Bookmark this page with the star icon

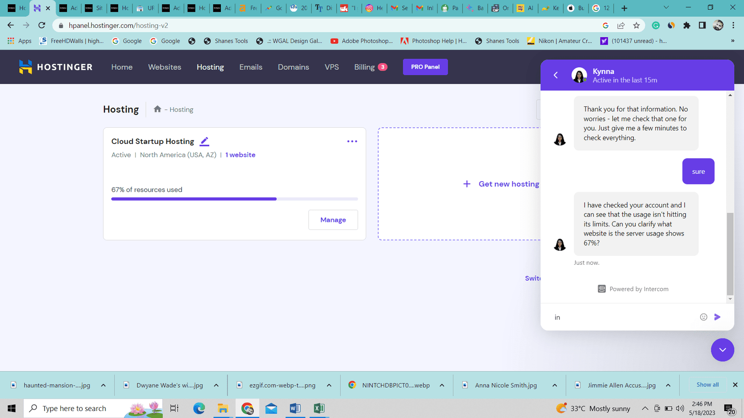637,26
